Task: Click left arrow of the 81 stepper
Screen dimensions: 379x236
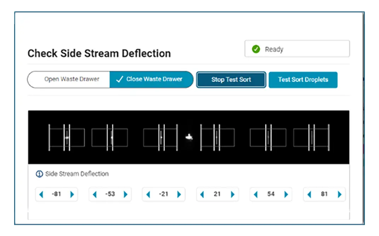Action: click(310, 194)
